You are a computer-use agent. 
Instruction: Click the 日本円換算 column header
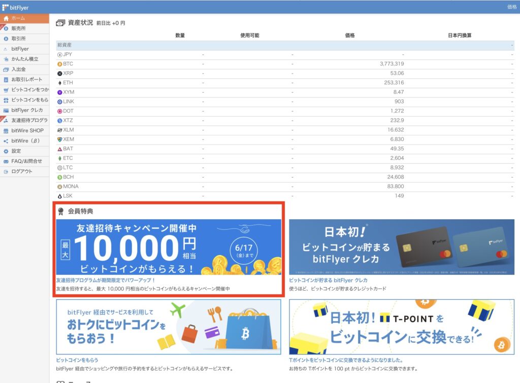tap(460, 36)
